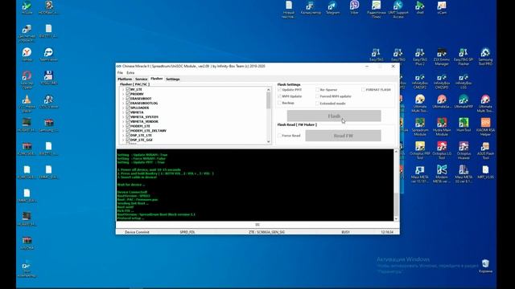Expand the DSP_LTE_GGE tree node
The height and width of the screenshot is (289, 515).
pos(123,140)
